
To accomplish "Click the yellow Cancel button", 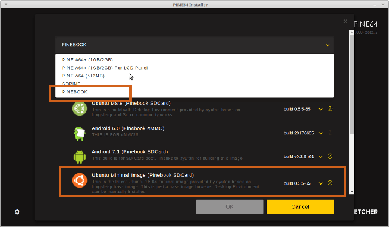I will pos(300,207).
